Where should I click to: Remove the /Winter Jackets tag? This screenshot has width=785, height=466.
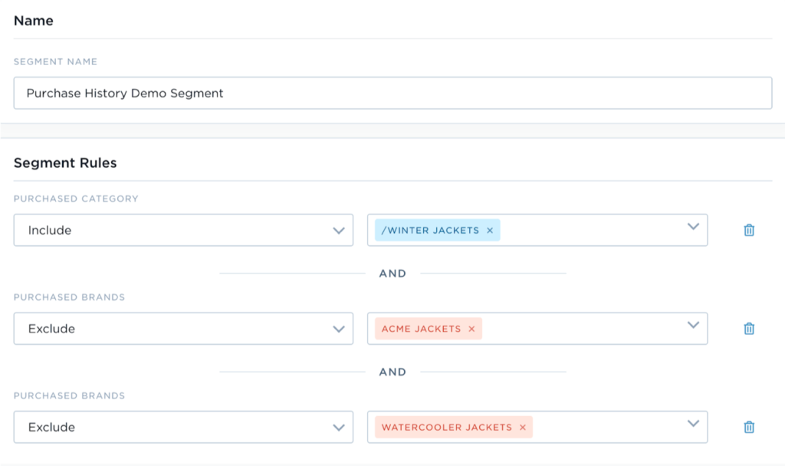[490, 230]
